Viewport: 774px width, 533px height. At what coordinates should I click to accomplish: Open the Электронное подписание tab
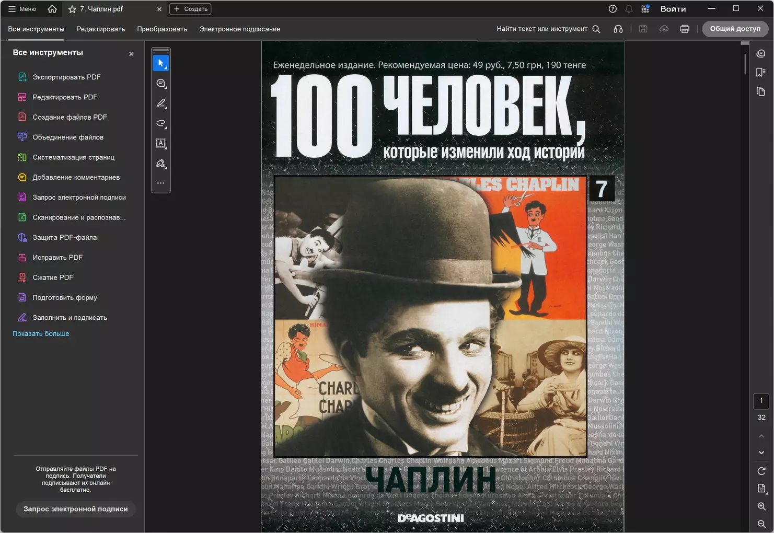click(240, 29)
